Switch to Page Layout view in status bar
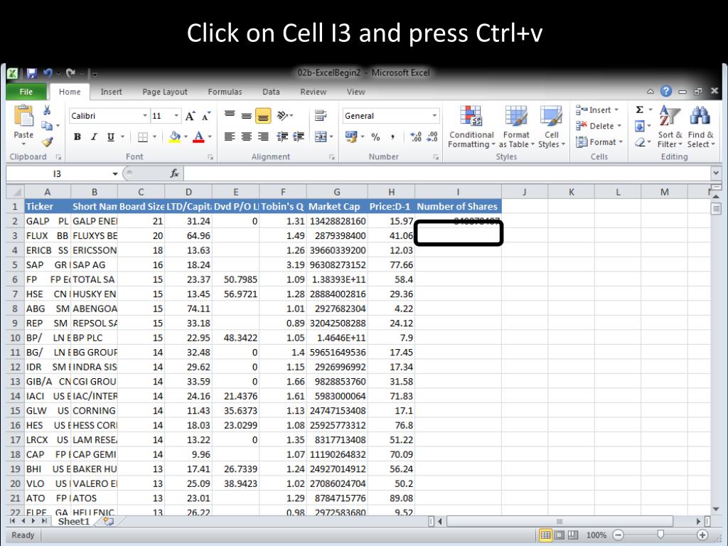This screenshot has height=546, width=728. click(x=560, y=535)
